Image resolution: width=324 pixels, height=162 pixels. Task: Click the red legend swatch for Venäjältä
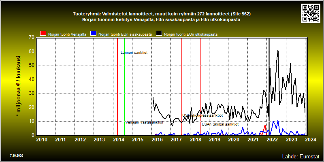[x=43, y=34]
